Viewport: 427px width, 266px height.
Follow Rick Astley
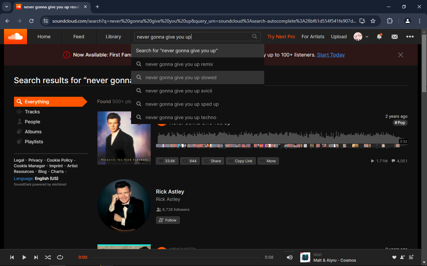coord(168,220)
